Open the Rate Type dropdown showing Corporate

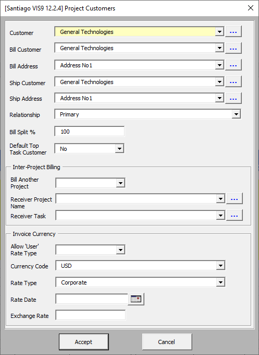[220, 282]
